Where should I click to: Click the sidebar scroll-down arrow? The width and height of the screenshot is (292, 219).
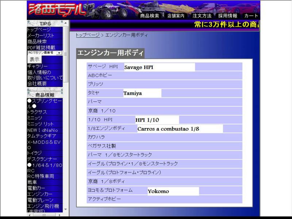click(66, 209)
